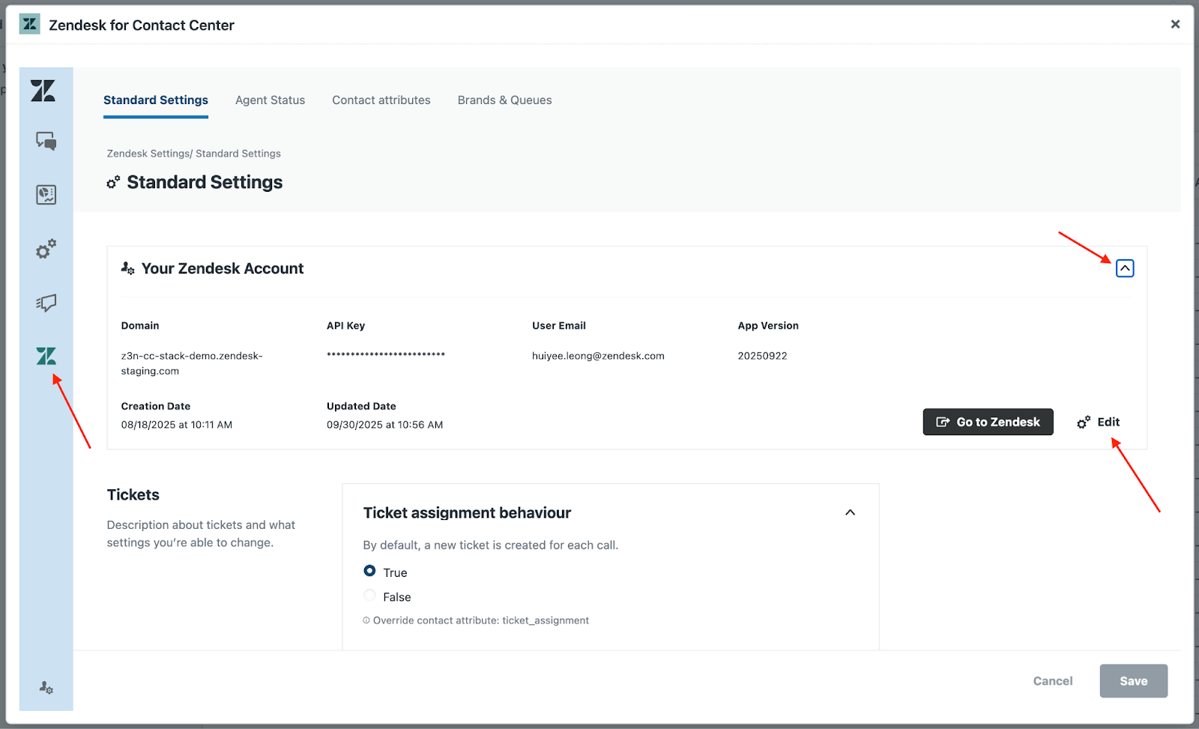Click the Zendesk app icon in title bar

(x=30, y=25)
